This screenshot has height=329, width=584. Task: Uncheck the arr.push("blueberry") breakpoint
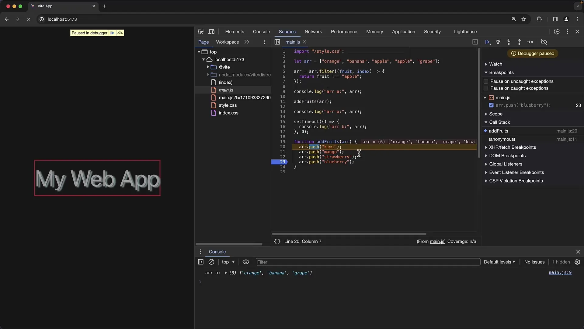coord(491,105)
